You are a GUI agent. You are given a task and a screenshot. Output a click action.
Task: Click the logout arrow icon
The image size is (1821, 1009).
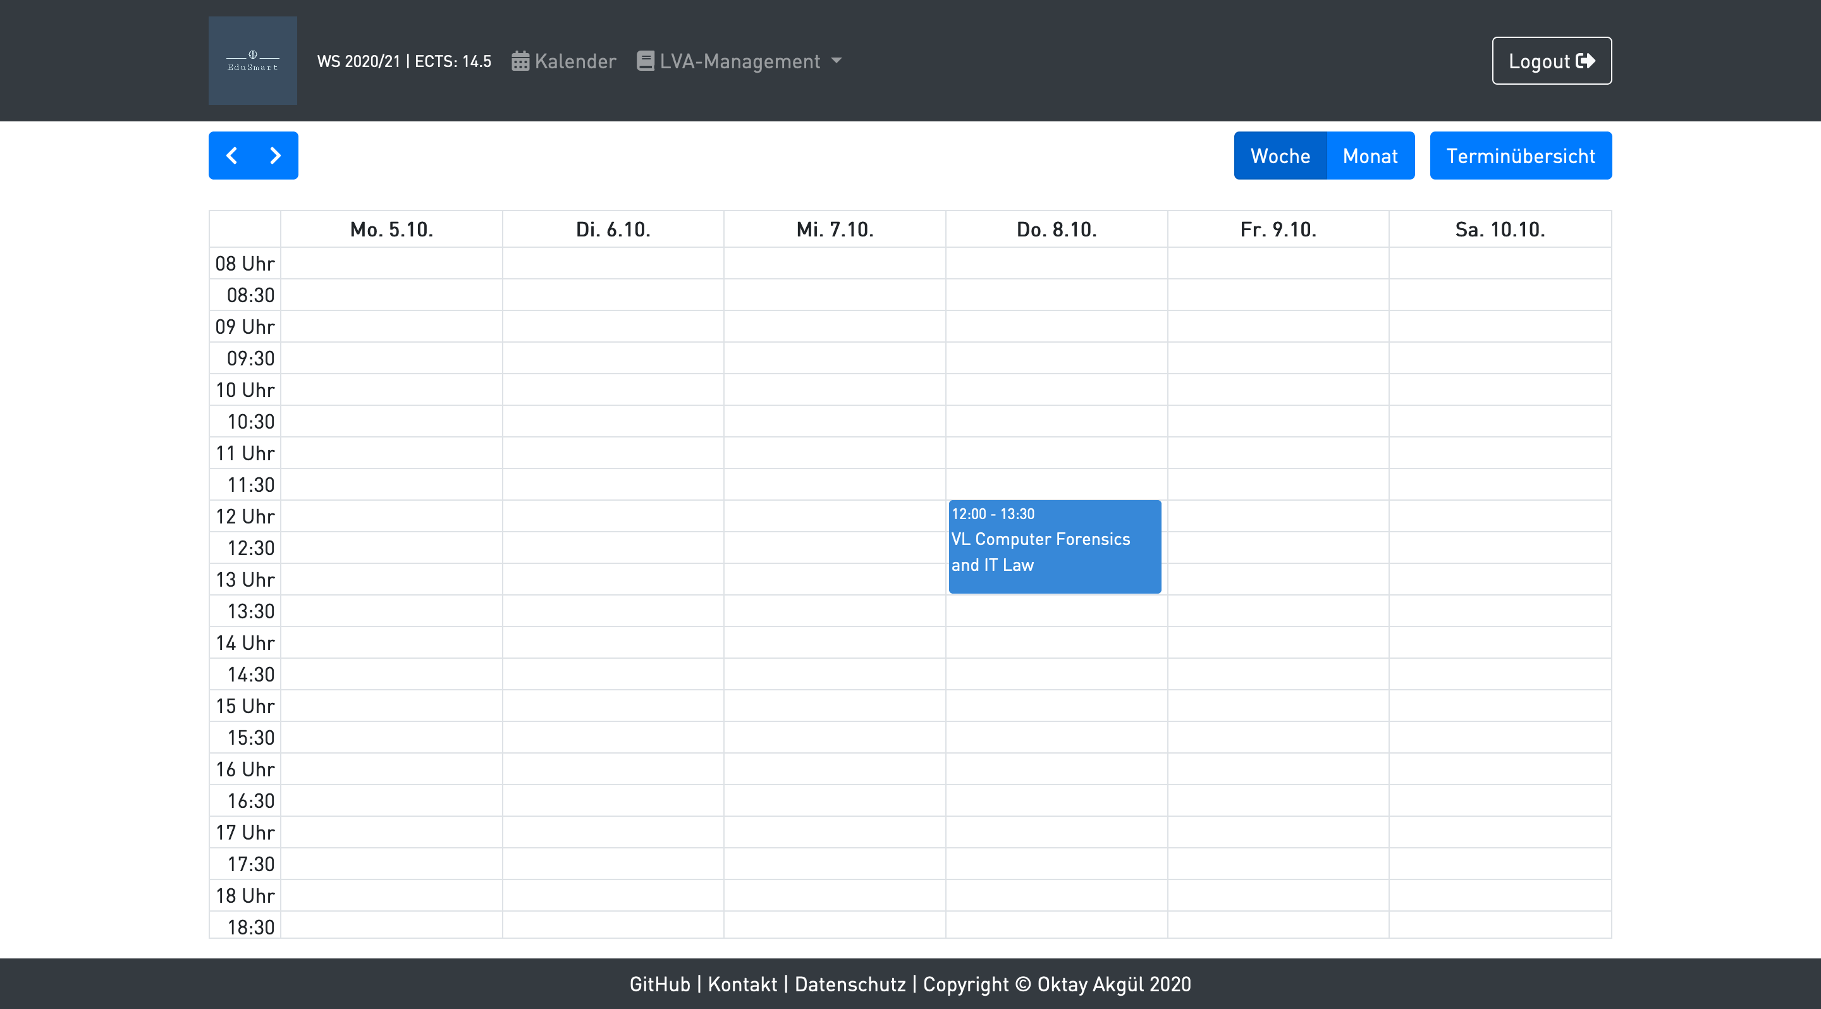pyautogui.click(x=1586, y=61)
